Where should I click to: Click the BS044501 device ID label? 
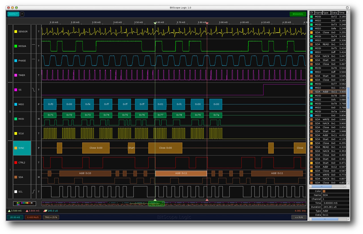click(298, 14)
